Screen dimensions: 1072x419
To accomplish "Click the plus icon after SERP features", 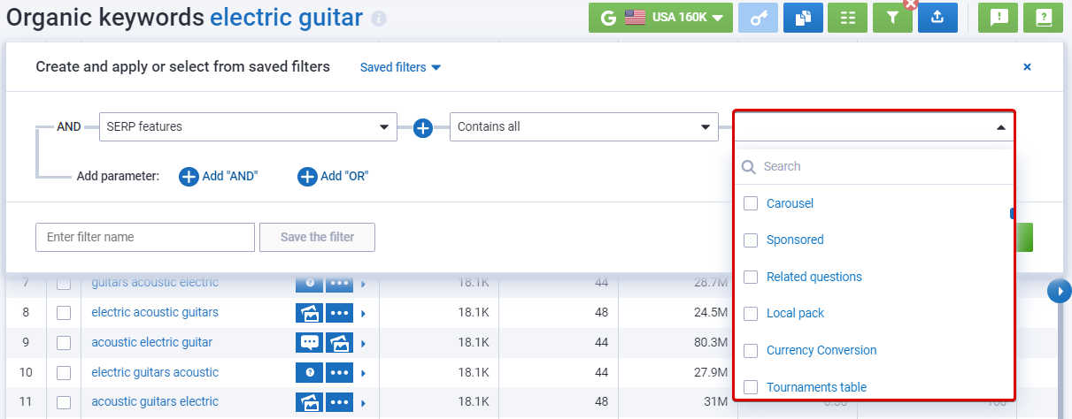I will [x=423, y=127].
